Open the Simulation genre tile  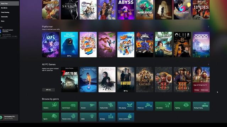[x=164, y=106]
